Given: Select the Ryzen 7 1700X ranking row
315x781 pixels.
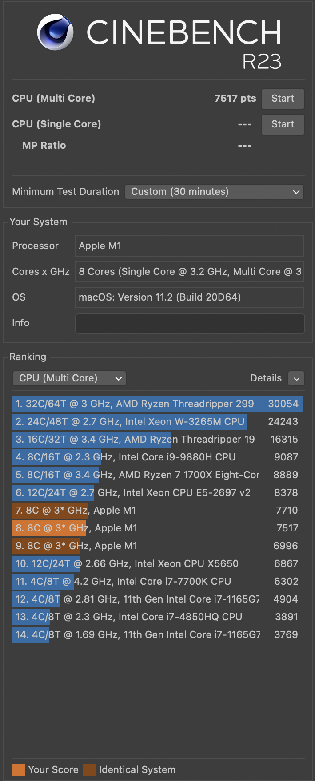Looking at the screenshot, I should pos(157,475).
